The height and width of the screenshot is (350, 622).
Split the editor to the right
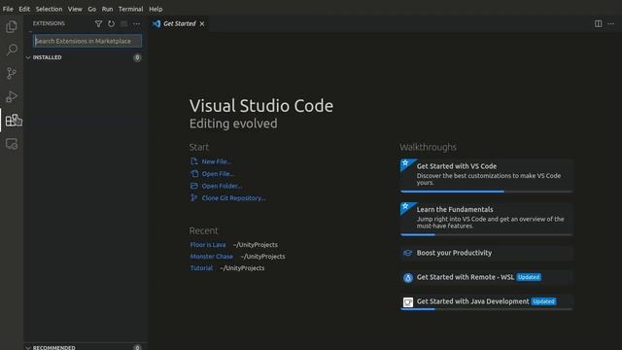(x=598, y=23)
